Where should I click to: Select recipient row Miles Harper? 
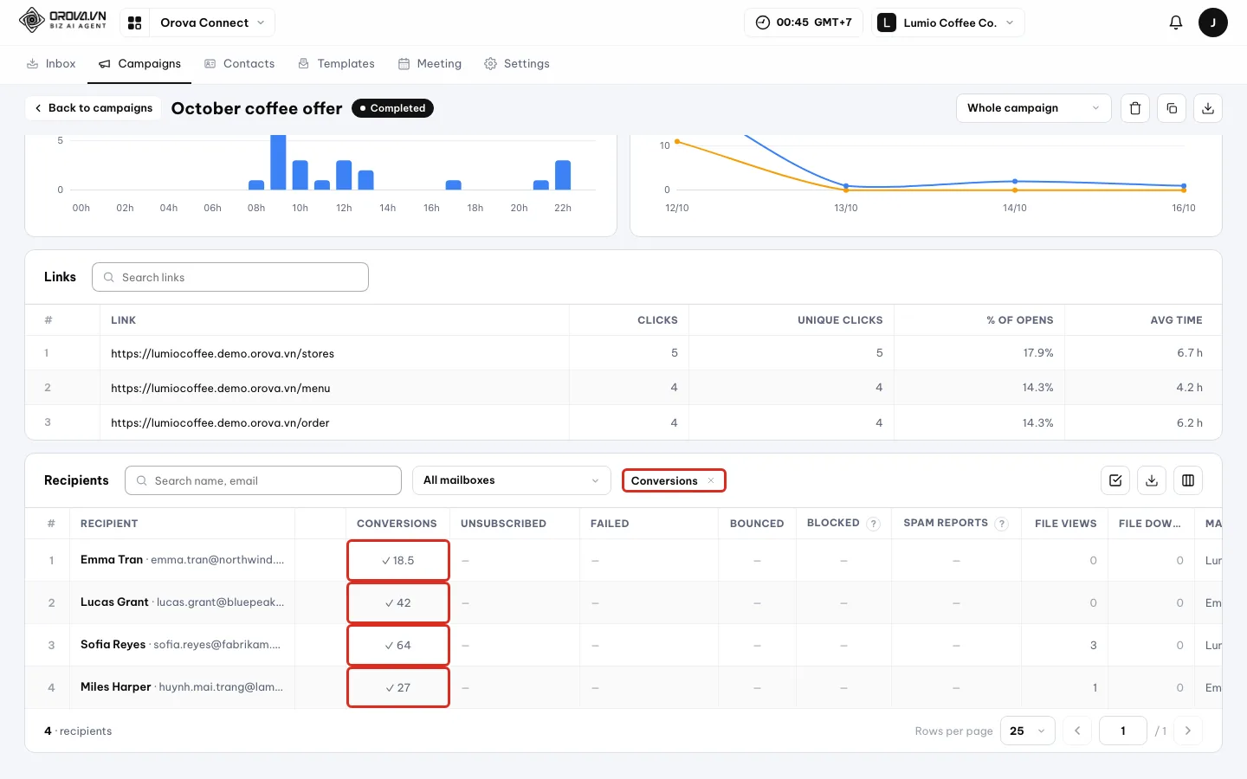623,687
